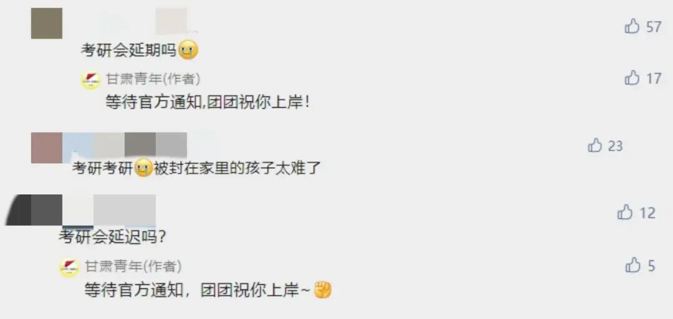Select the reply 团团祝你上岸~ at the bottom
Image resolution: width=673 pixels, height=319 pixels.
[255, 290]
